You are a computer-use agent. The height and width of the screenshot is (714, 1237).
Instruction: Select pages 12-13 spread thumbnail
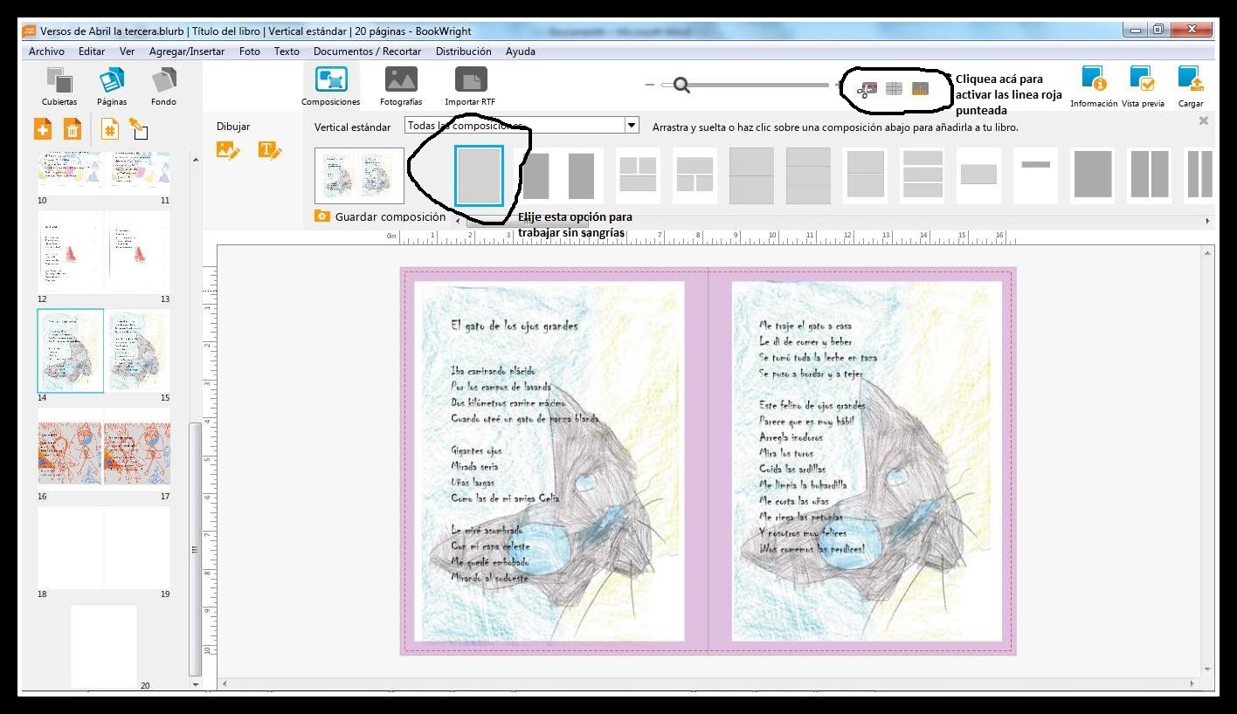(104, 253)
